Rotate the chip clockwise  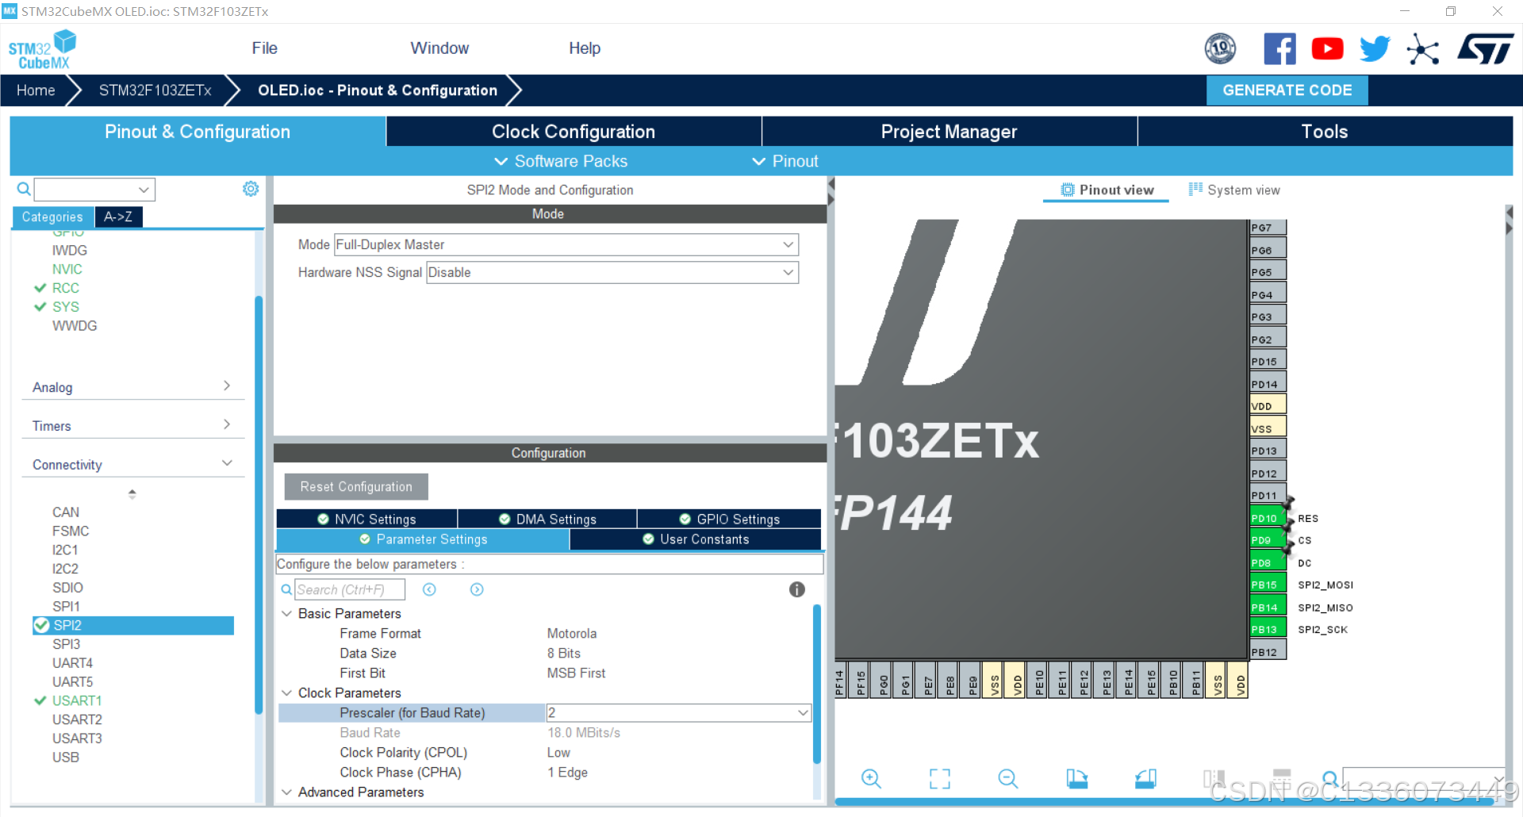click(1076, 778)
